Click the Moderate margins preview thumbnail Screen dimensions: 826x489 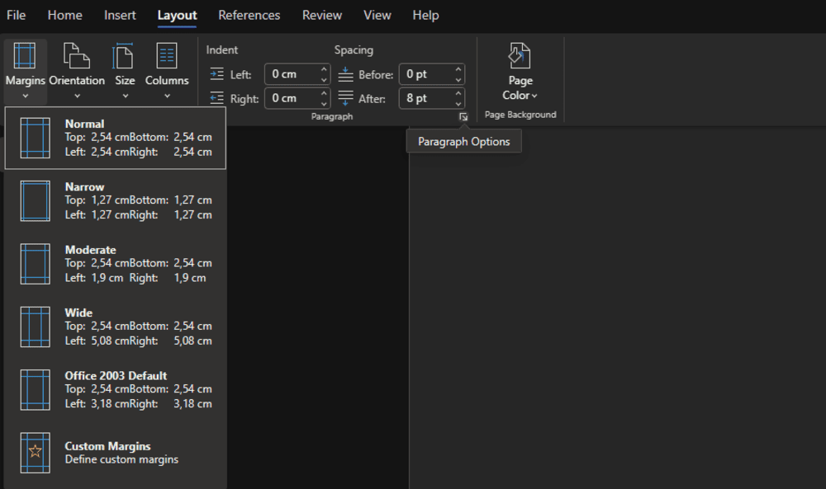[36, 264]
